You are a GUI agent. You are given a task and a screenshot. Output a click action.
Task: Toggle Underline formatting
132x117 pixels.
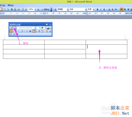click(104, 9)
